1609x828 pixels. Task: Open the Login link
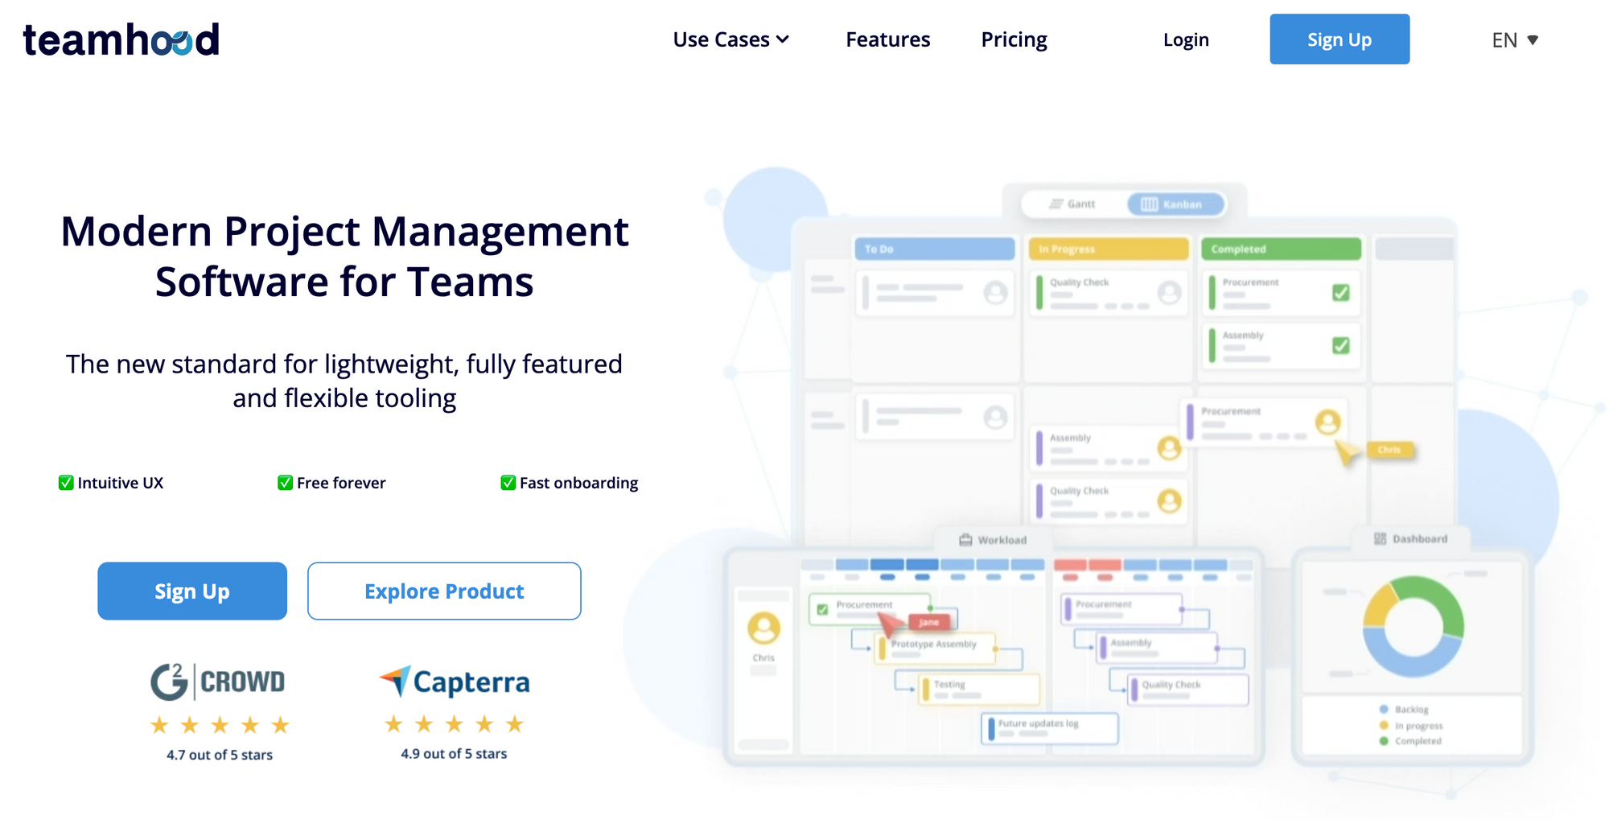[1186, 39]
